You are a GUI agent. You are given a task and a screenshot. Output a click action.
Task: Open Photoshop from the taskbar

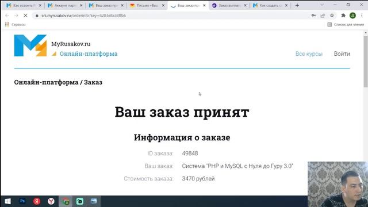point(22,201)
